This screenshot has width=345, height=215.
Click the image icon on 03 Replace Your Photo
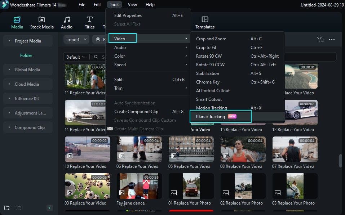pyautogui.click(x=278, y=193)
